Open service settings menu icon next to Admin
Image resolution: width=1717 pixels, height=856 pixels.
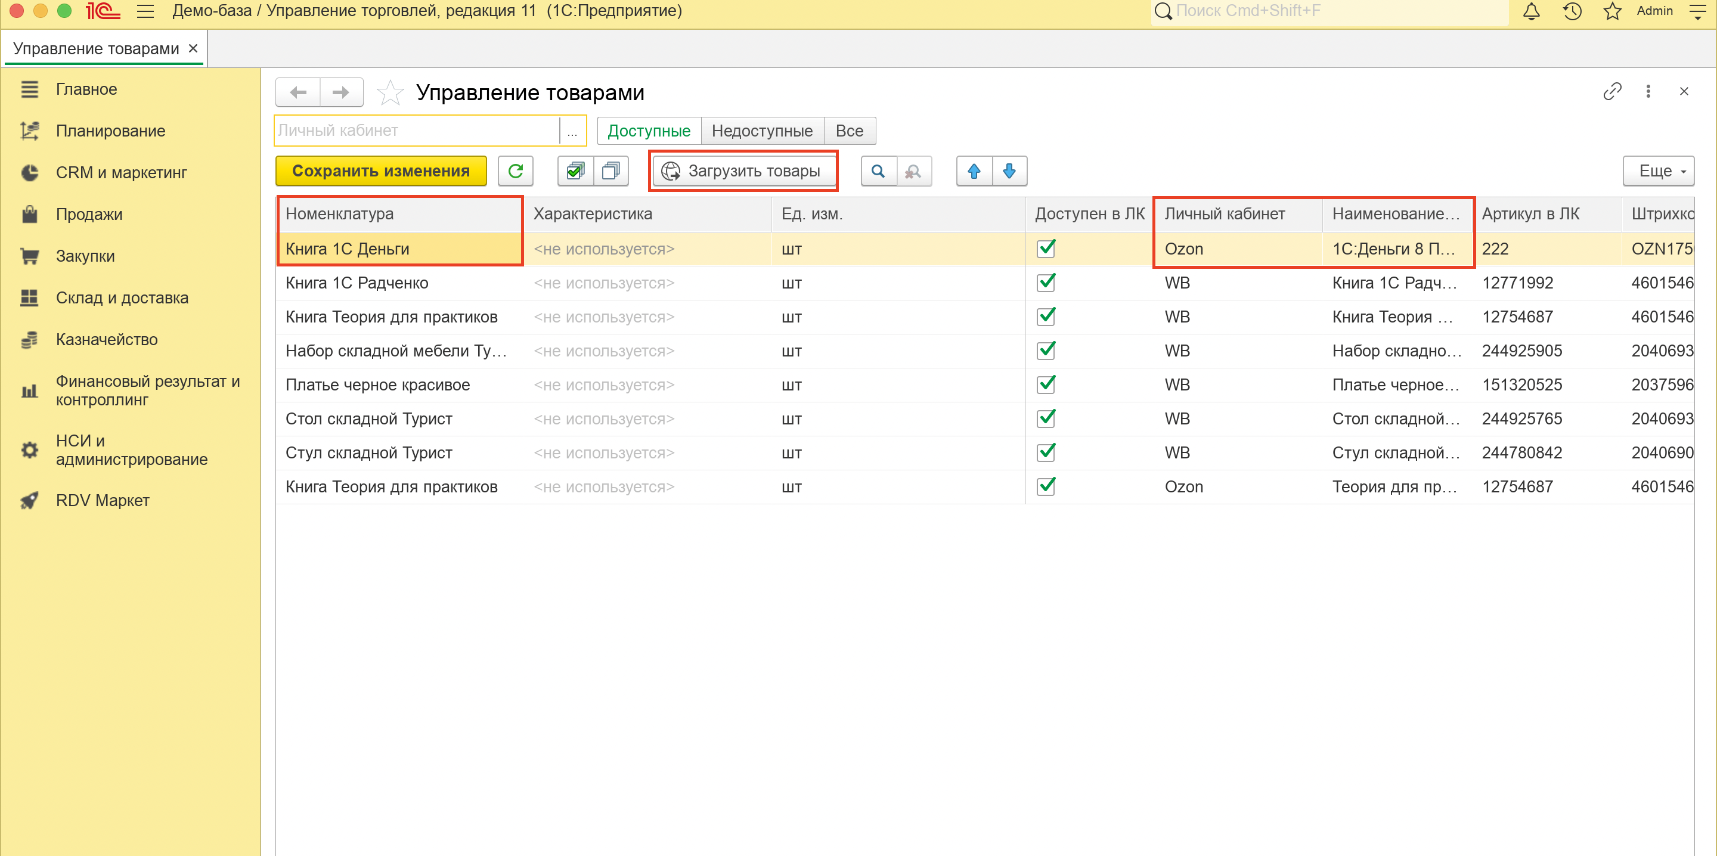coord(1698,11)
